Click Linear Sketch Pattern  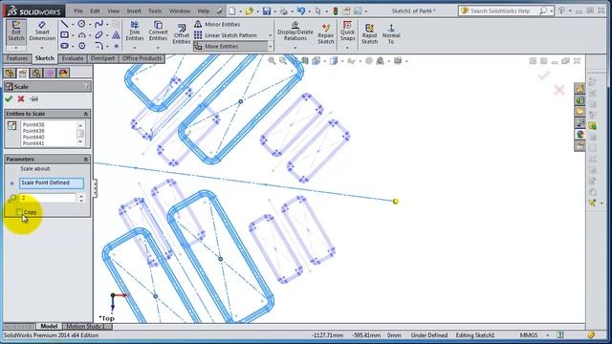[x=226, y=35]
